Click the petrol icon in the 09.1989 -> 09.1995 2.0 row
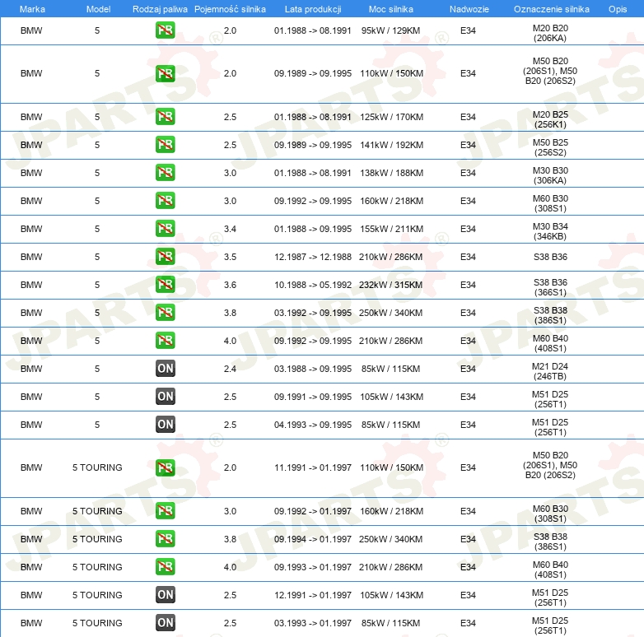Image resolution: width=644 pixels, height=637 pixels. (165, 73)
